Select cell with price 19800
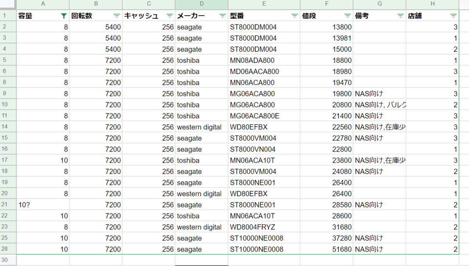 [x=327, y=94]
